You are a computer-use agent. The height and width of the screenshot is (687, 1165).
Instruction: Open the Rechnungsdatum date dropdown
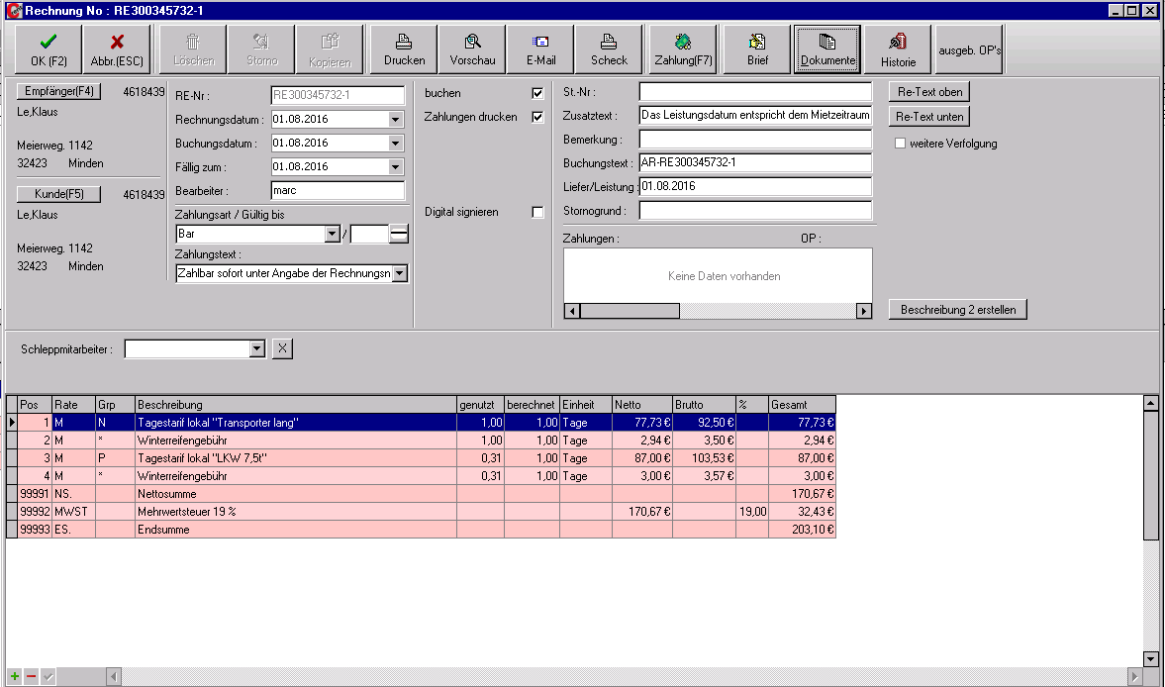pos(396,117)
